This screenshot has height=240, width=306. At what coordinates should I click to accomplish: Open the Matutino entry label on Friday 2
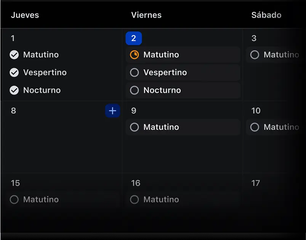[161, 55]
